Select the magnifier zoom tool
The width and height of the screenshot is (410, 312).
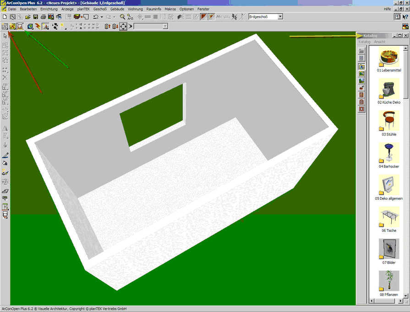click(x=123, y=17)
